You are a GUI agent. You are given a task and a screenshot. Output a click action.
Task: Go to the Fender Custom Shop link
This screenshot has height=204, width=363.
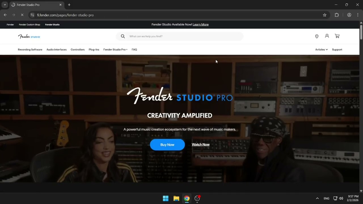[x=29, y=25]
